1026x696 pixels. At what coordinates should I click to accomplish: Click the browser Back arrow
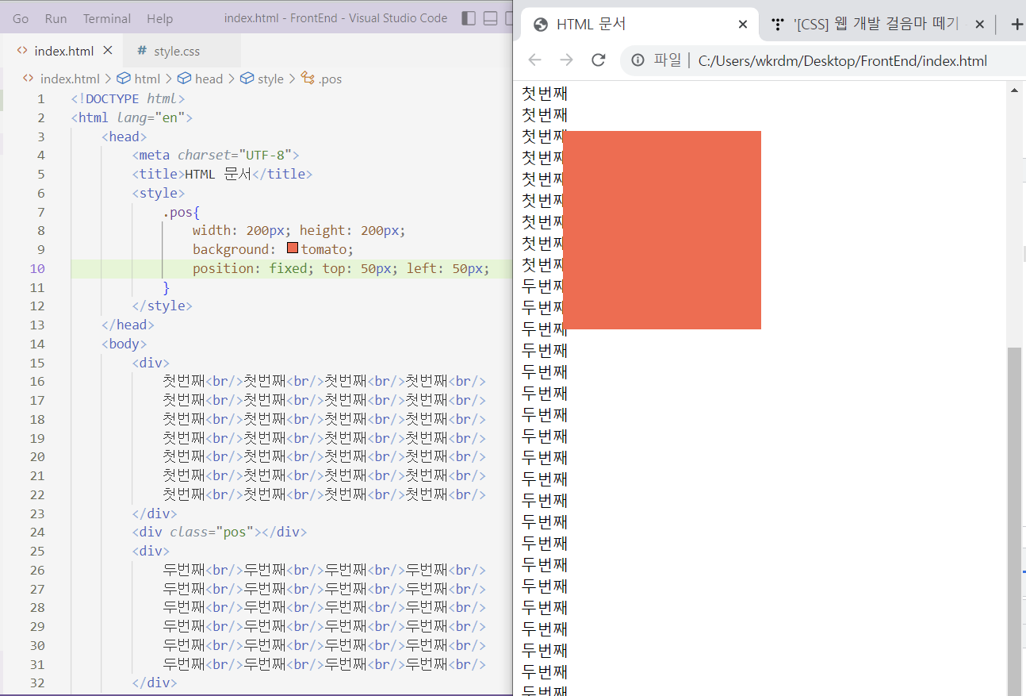coord(535,60)
